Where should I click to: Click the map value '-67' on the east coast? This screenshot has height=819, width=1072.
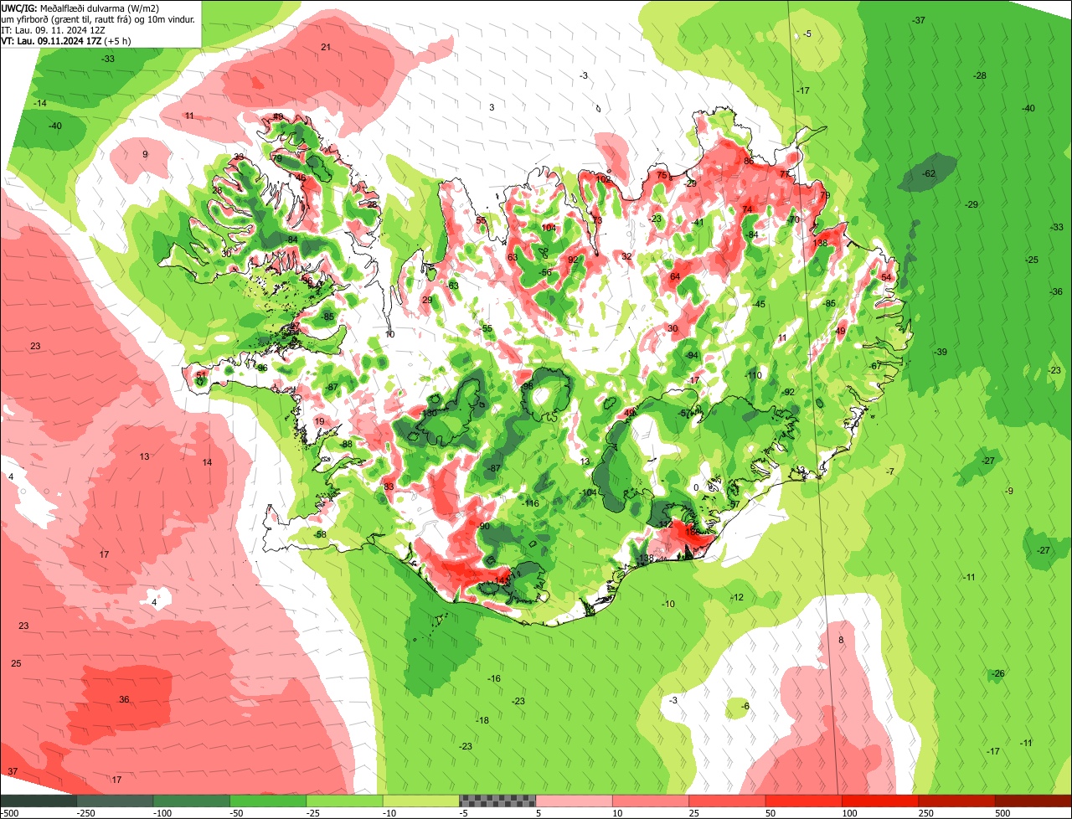pyautogui.click(x=875, y=366)
